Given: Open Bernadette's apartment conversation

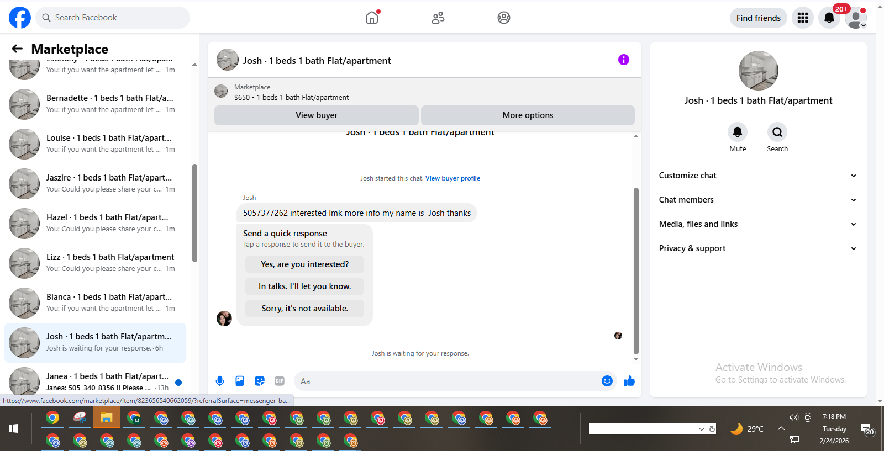Looking at the screenshot, I should 95,104.
